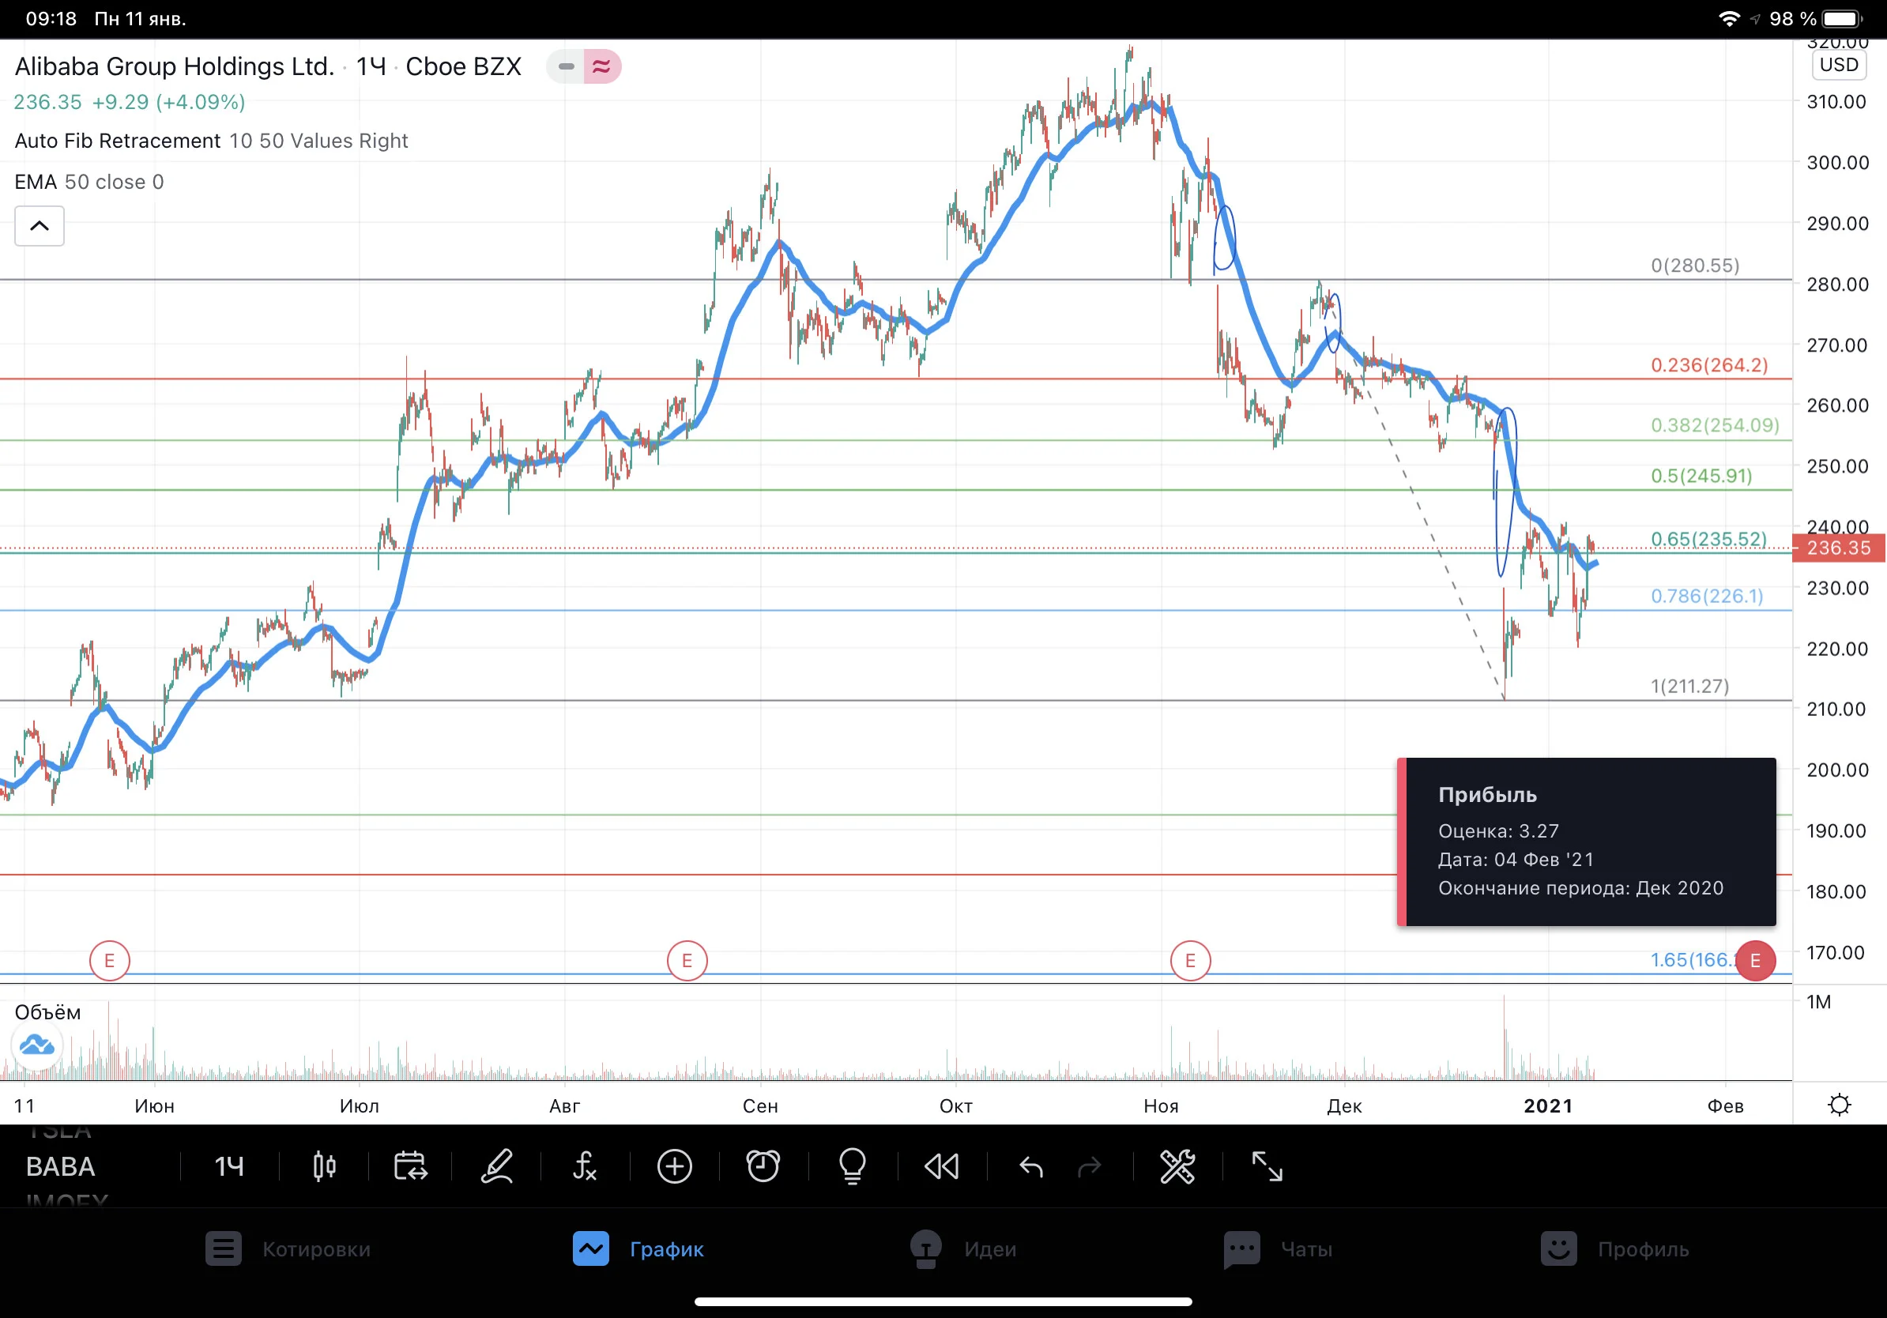Select the EMA 50 close indicator label
The width and height of the screenshot is (1887, 1318).
coord(89,182)
